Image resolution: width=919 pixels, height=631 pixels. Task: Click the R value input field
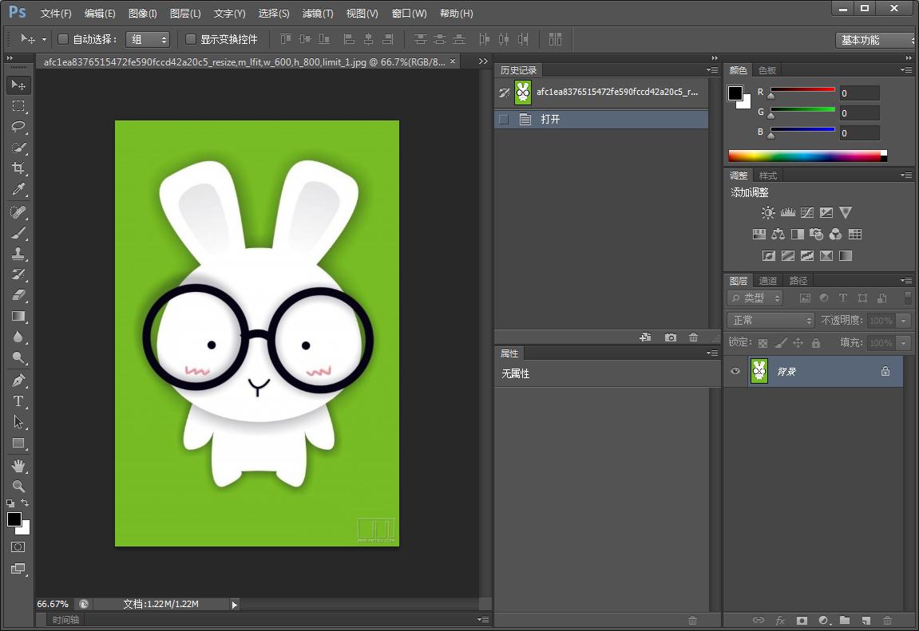tap(858, 93)
